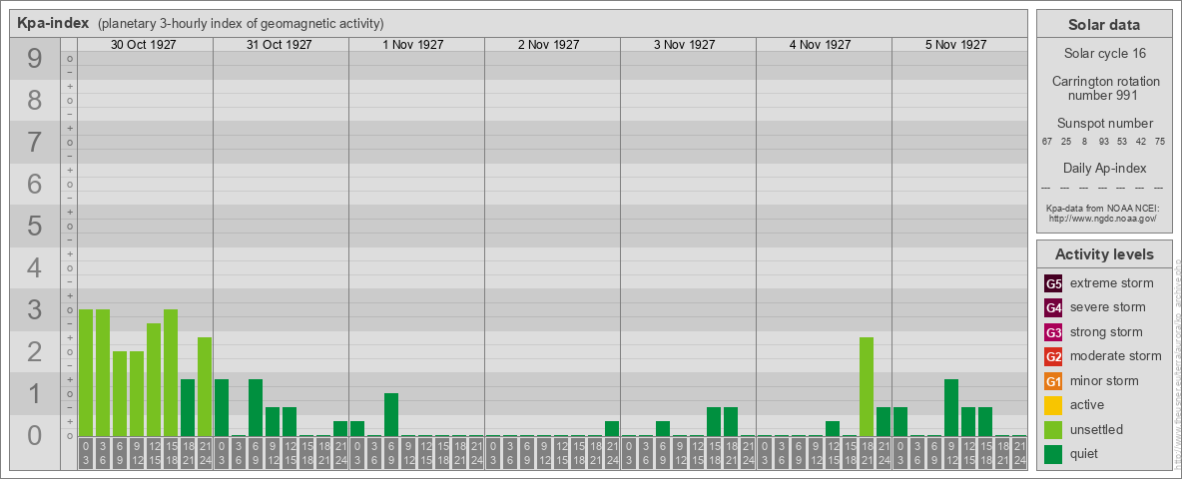Select the 3 Nov 1927 date header
This screenshot has height=479, width=1182.
pos(685,45)
